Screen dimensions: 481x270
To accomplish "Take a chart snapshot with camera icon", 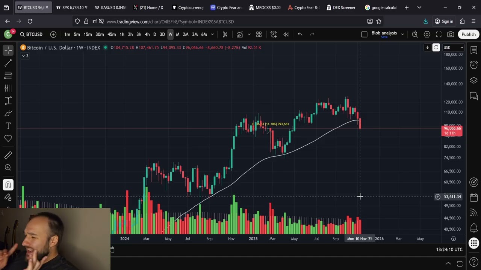I will [451, 34].
